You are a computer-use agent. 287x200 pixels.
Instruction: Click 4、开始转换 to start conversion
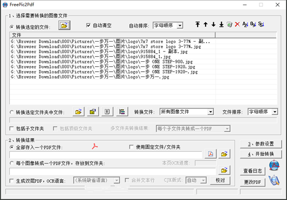coord(261,154)
